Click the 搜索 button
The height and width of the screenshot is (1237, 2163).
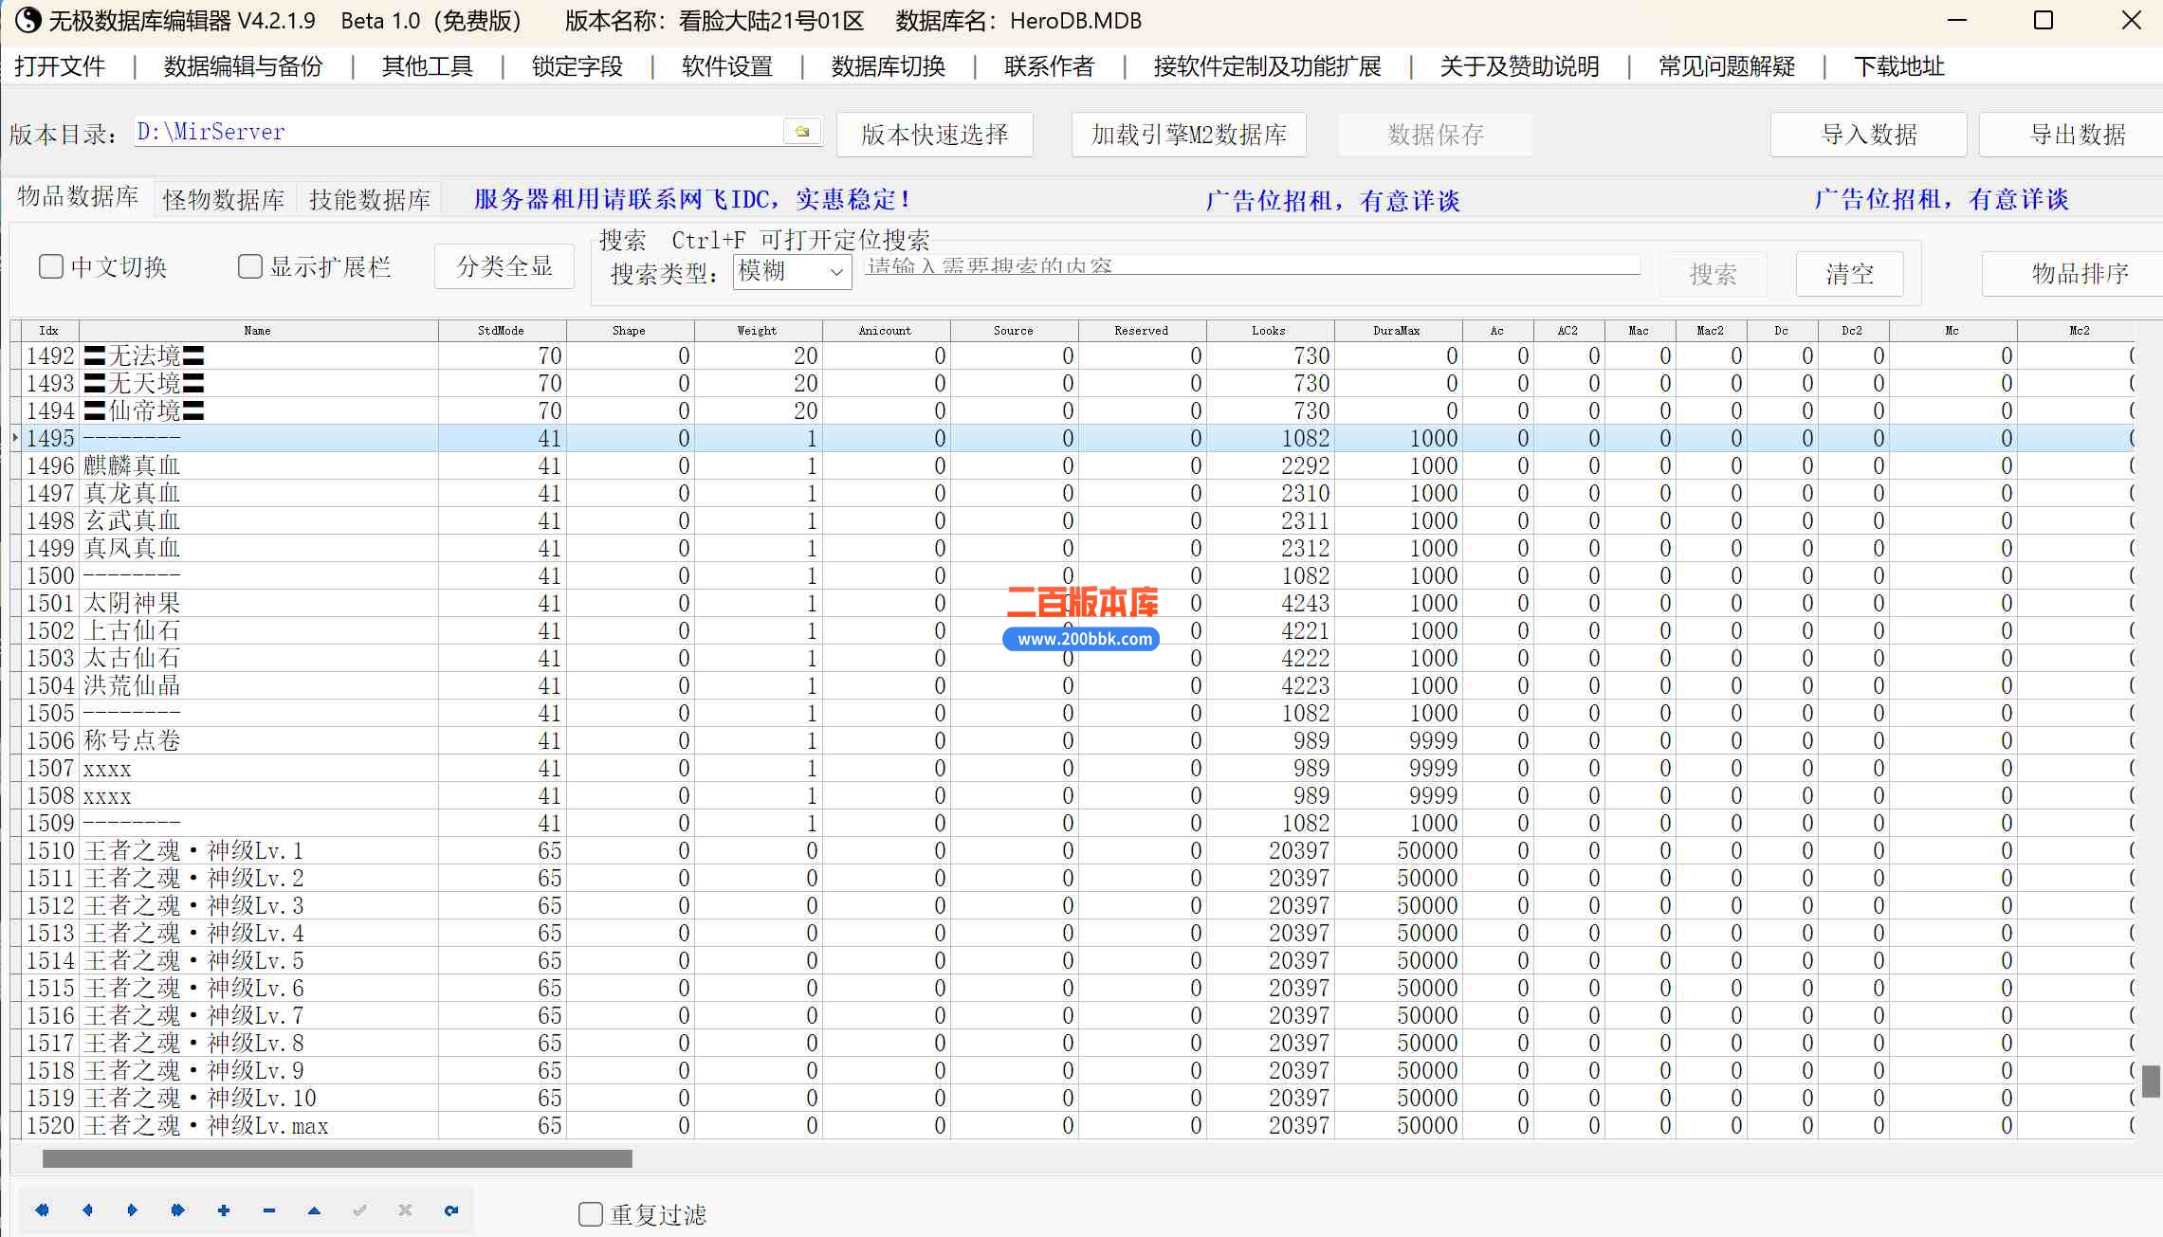click(1713, 274)
